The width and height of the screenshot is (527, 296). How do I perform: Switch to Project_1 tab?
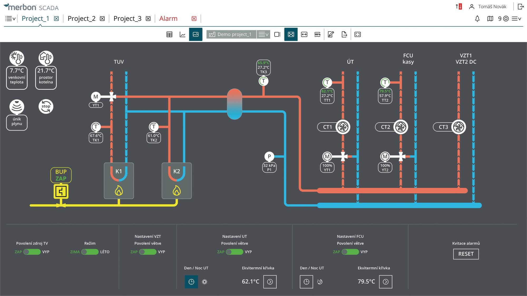click(35, 19)
